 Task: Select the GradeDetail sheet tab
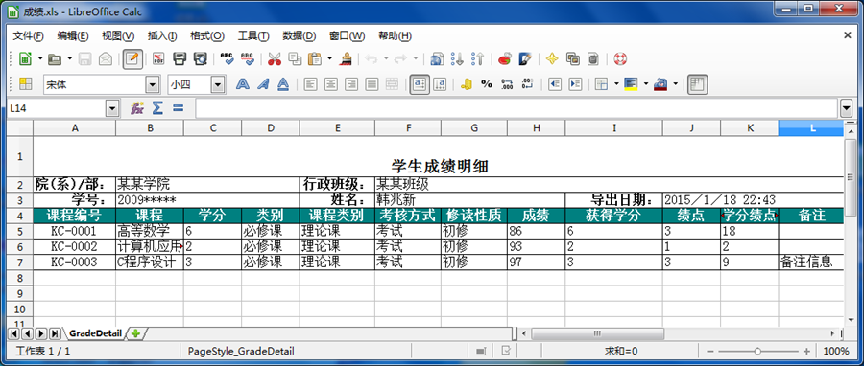click(95, 333)
